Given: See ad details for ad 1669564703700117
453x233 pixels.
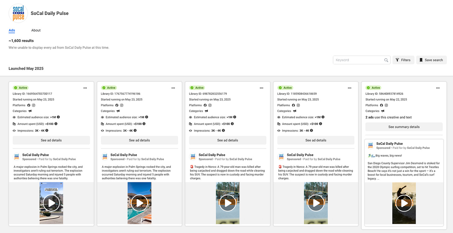Looking at the screenshot, I should (x=51, y=140).
